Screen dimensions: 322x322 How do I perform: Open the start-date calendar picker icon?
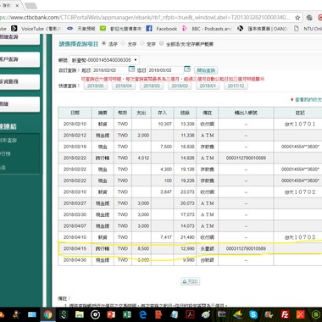coord(131,69)
